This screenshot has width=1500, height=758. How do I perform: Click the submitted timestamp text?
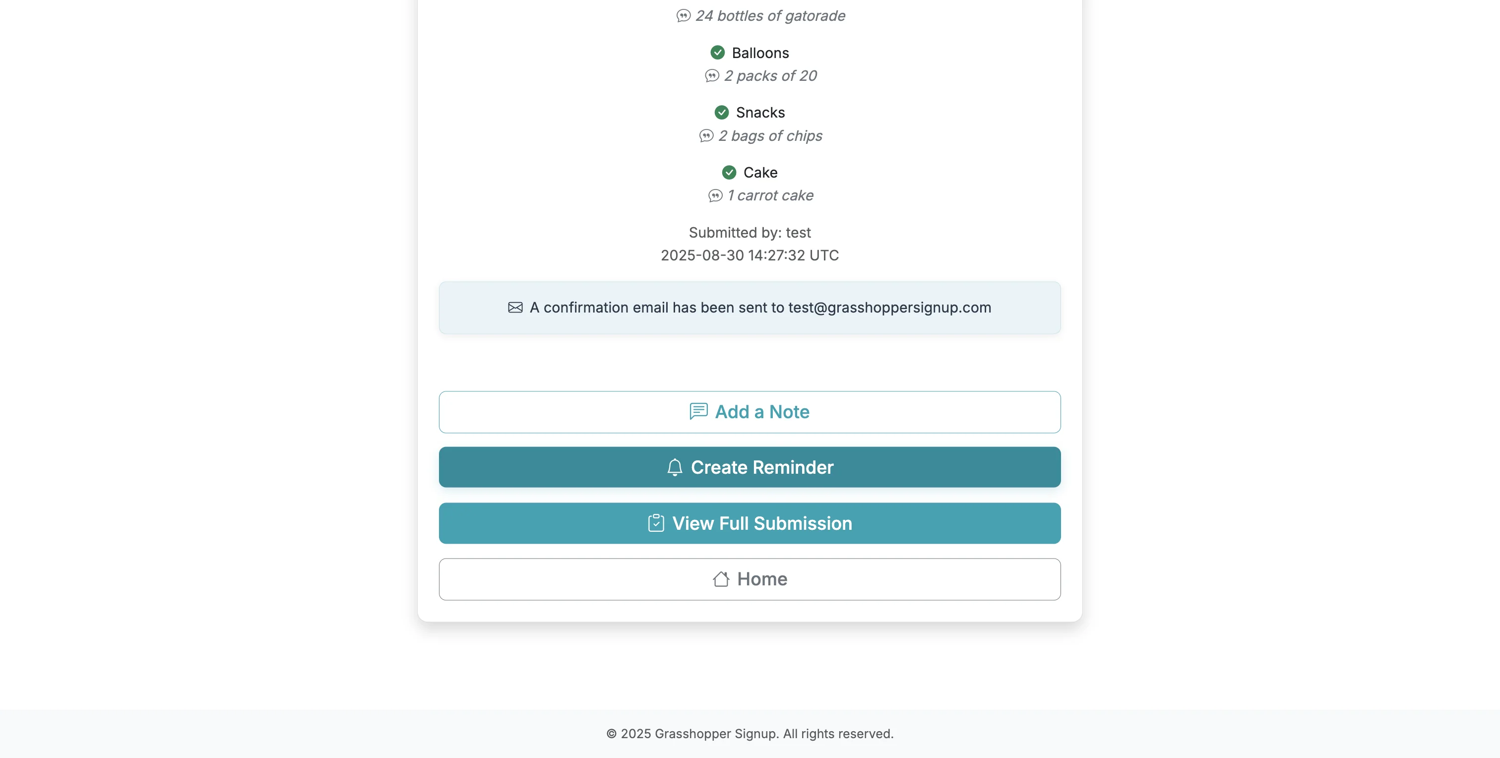click(x=750, y=255)
